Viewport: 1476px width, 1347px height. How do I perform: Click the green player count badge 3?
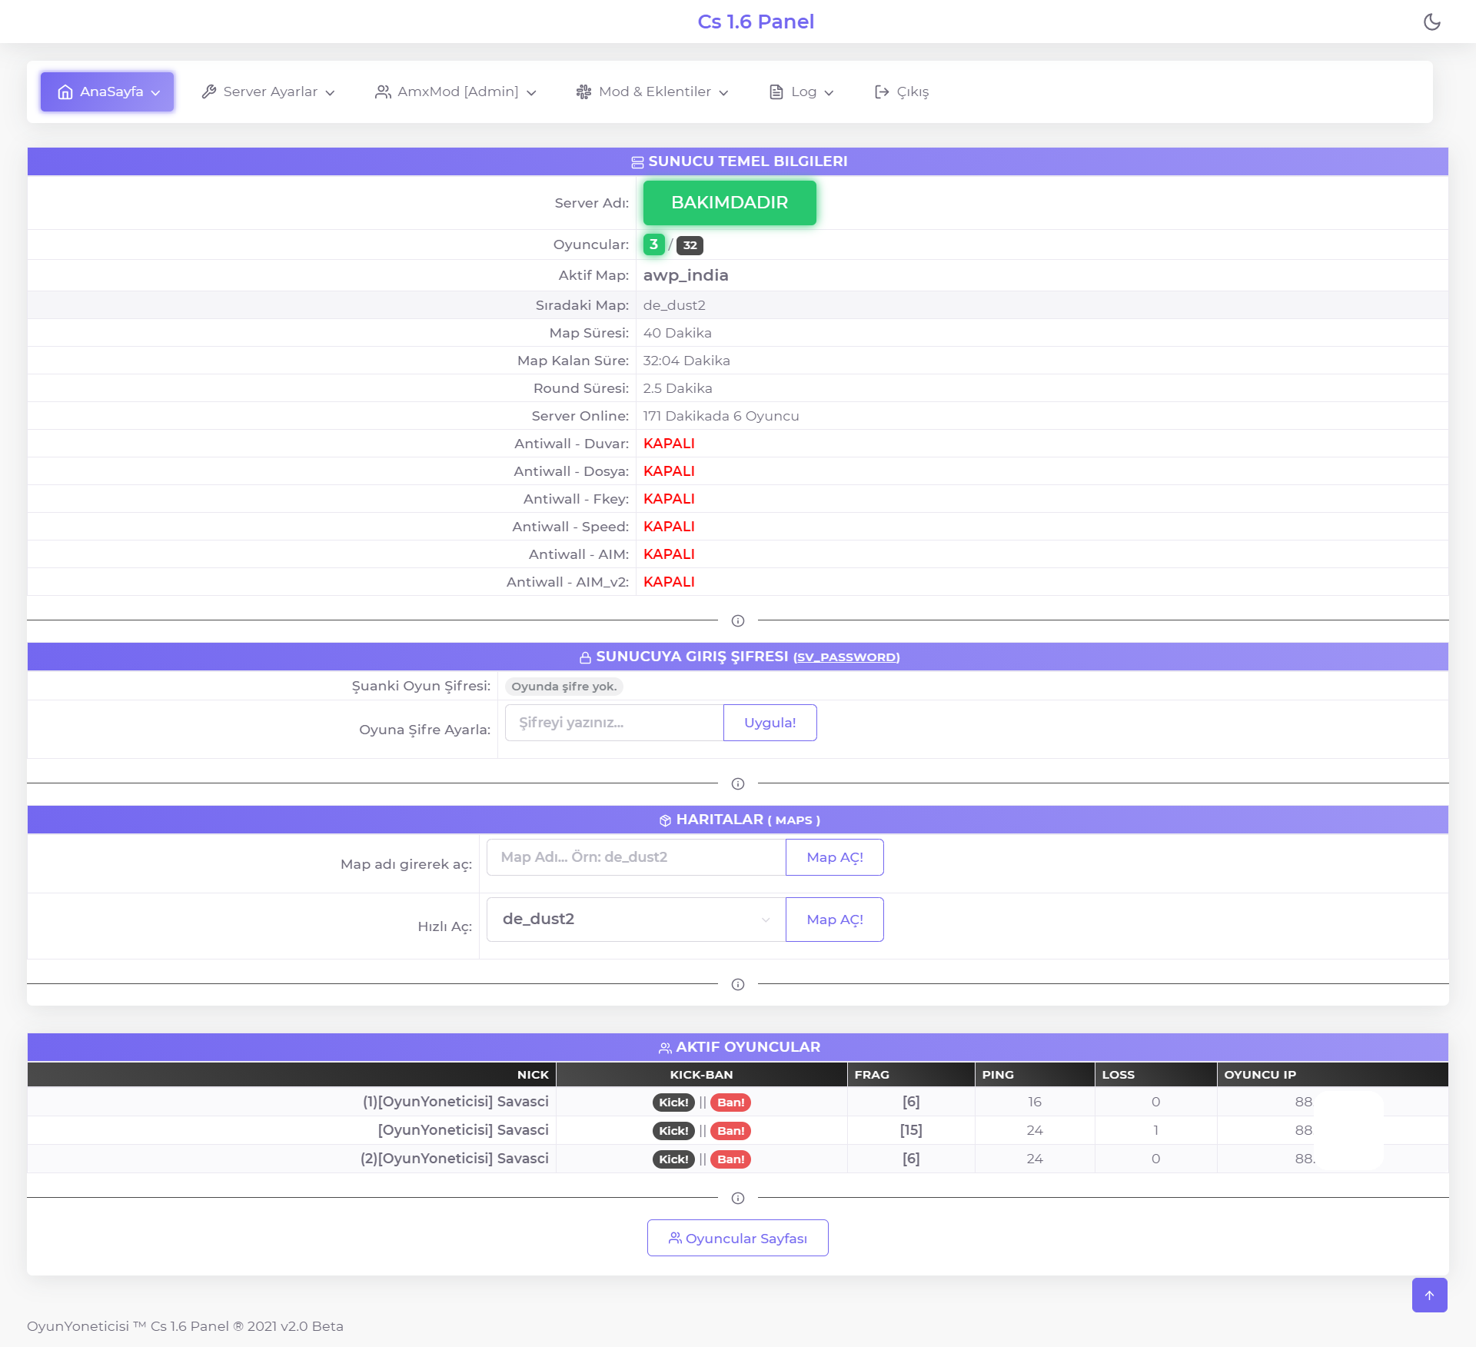click(653, 244)
